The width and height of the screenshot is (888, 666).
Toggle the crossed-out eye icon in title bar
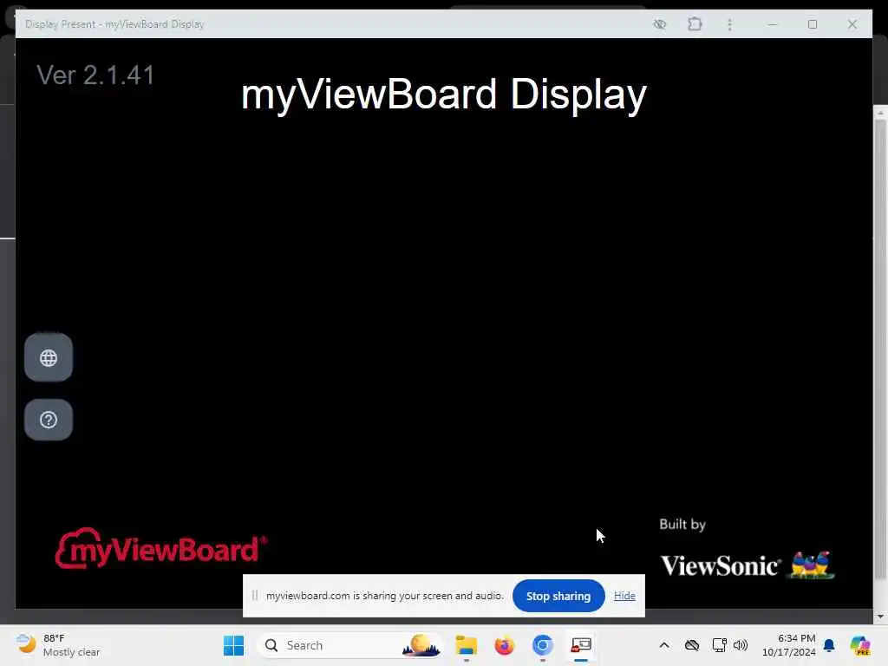(659, 23)
